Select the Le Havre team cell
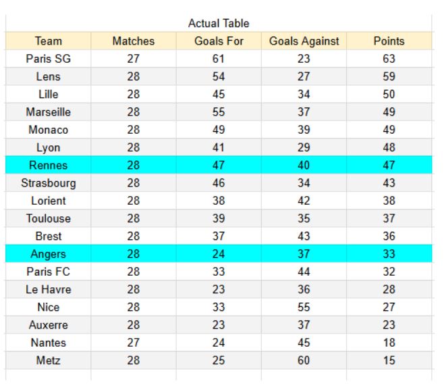 click(48, 289)
